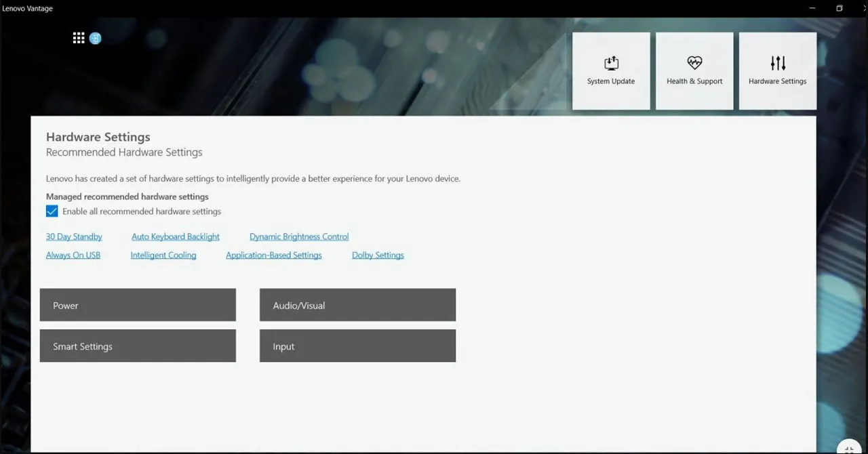Screen dimensions: 868x454
Task: Open the apps grid menu icon
Action: [79, 38]
